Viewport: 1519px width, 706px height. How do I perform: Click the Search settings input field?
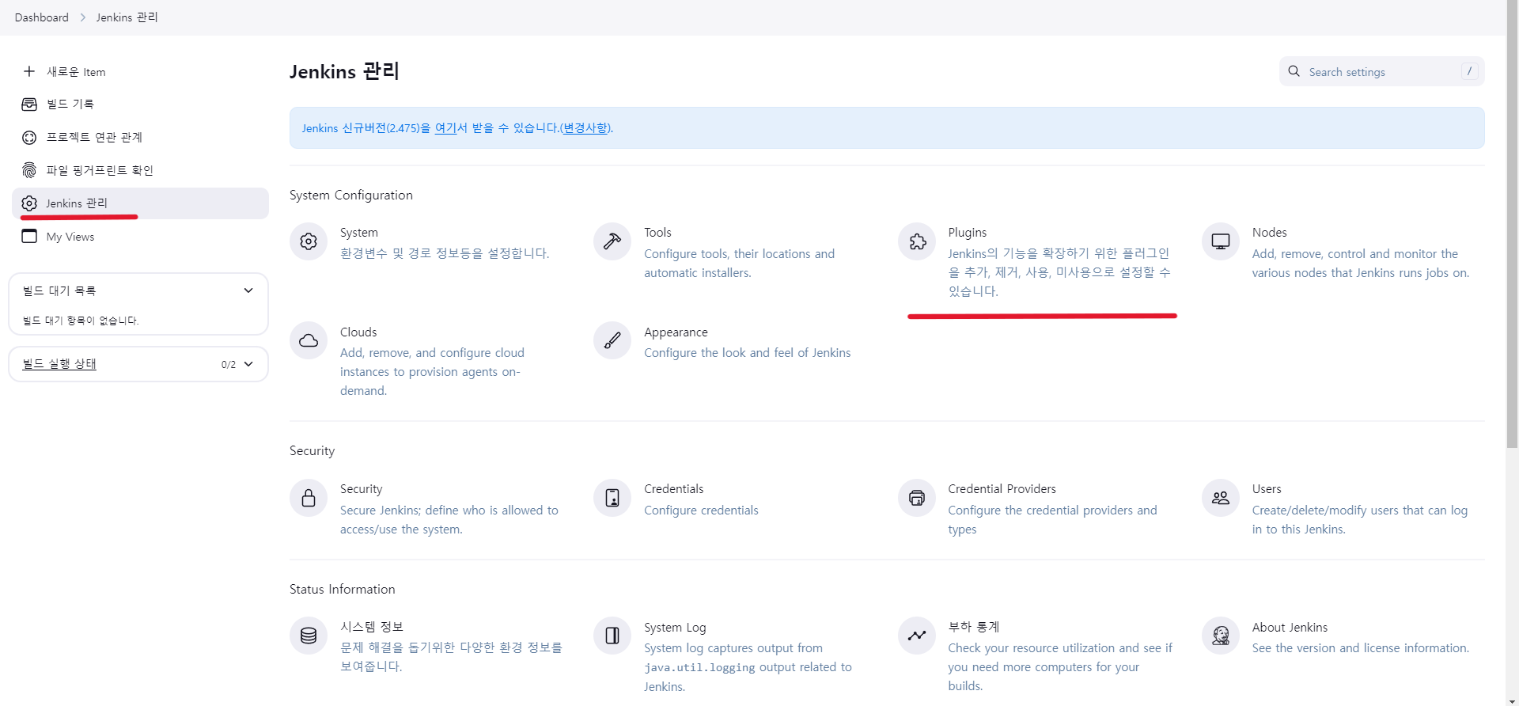coord(1381,71)
